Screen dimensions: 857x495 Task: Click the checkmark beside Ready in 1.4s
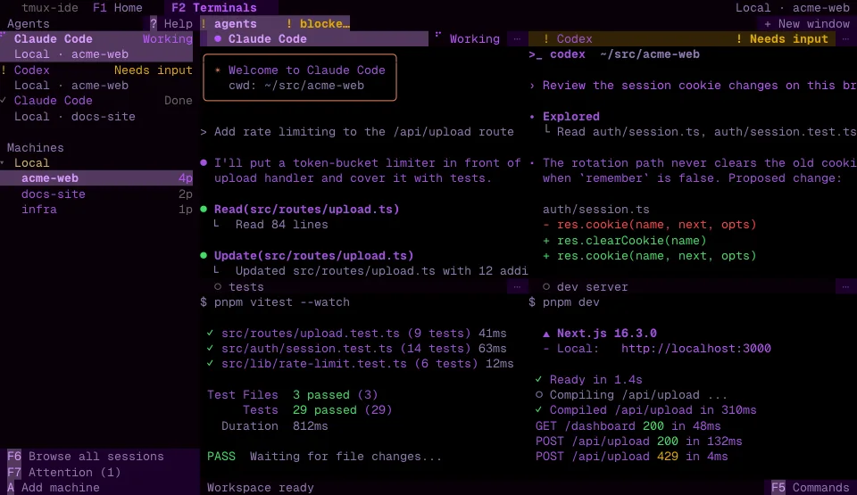click(x=539, y=379)
